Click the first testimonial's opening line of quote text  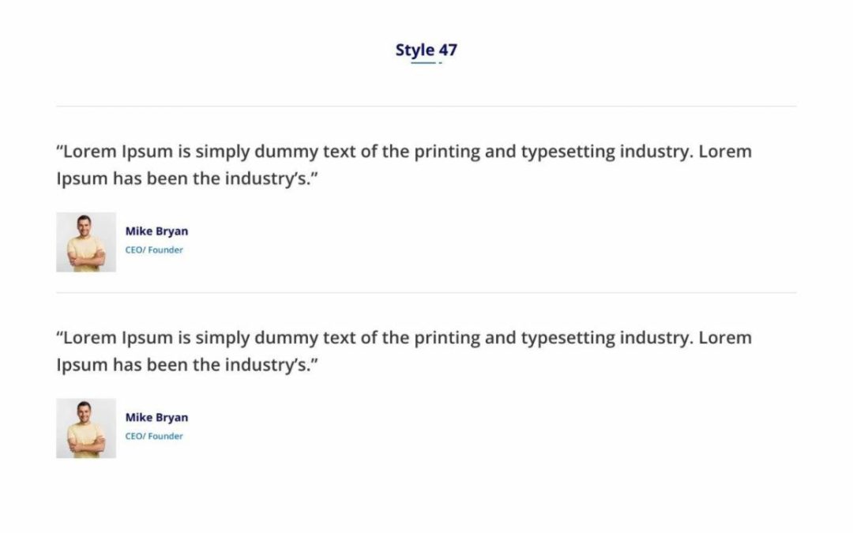(404, 152)
